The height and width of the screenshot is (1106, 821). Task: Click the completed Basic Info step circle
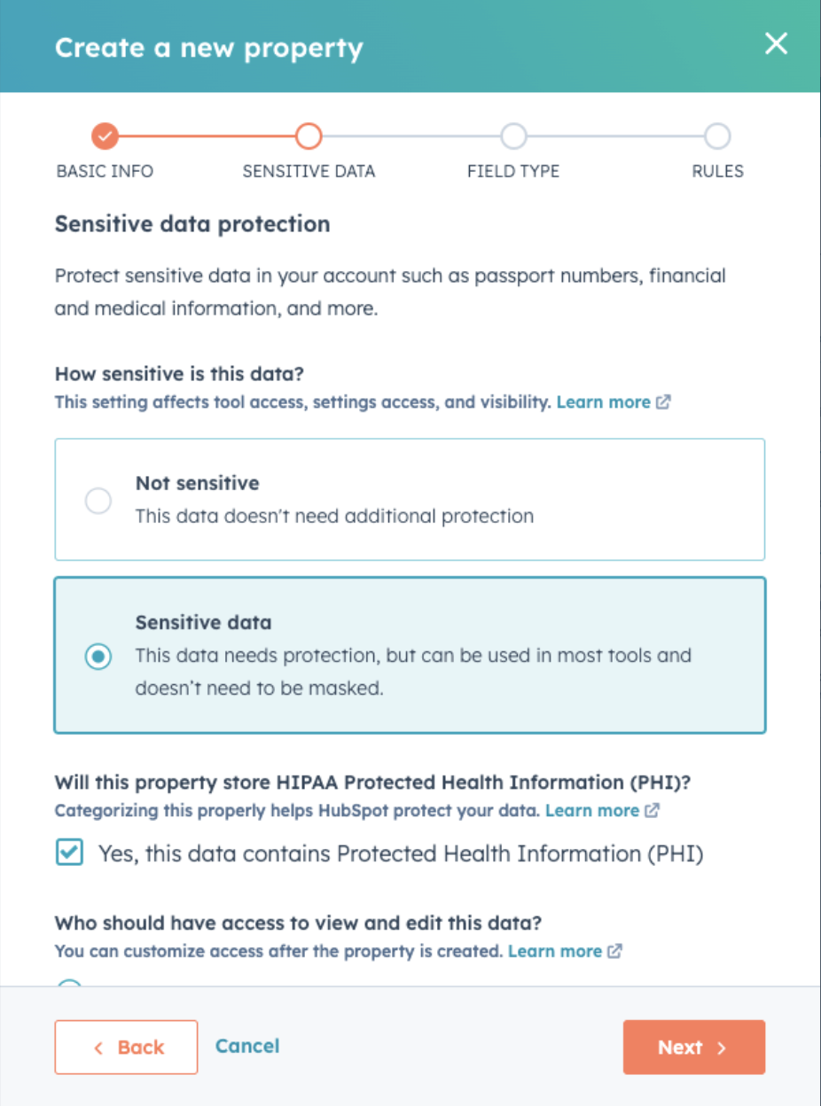105,136
